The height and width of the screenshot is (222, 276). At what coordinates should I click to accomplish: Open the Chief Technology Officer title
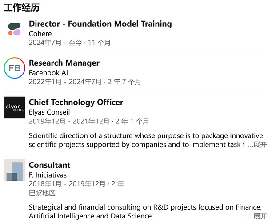[76, 103]
